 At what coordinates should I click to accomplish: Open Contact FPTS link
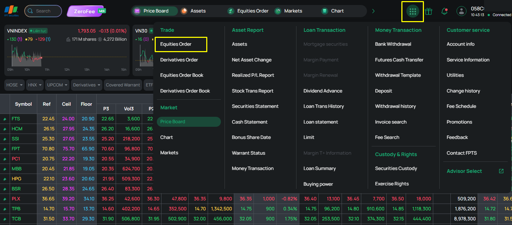[462, 153]
